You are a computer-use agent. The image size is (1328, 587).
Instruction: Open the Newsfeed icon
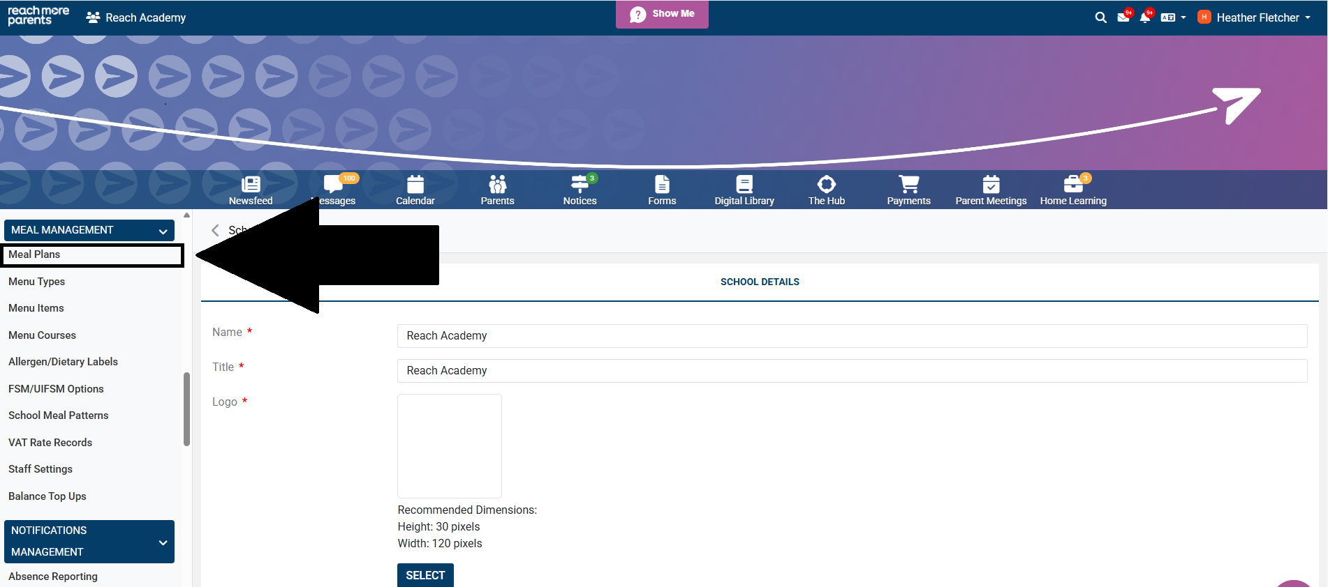(251, 185)
